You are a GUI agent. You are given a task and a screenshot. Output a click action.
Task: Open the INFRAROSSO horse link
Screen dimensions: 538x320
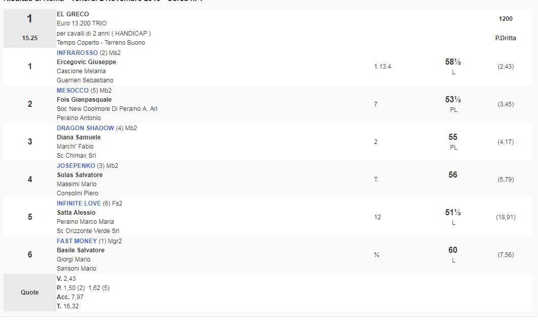[x=77, y=53]
